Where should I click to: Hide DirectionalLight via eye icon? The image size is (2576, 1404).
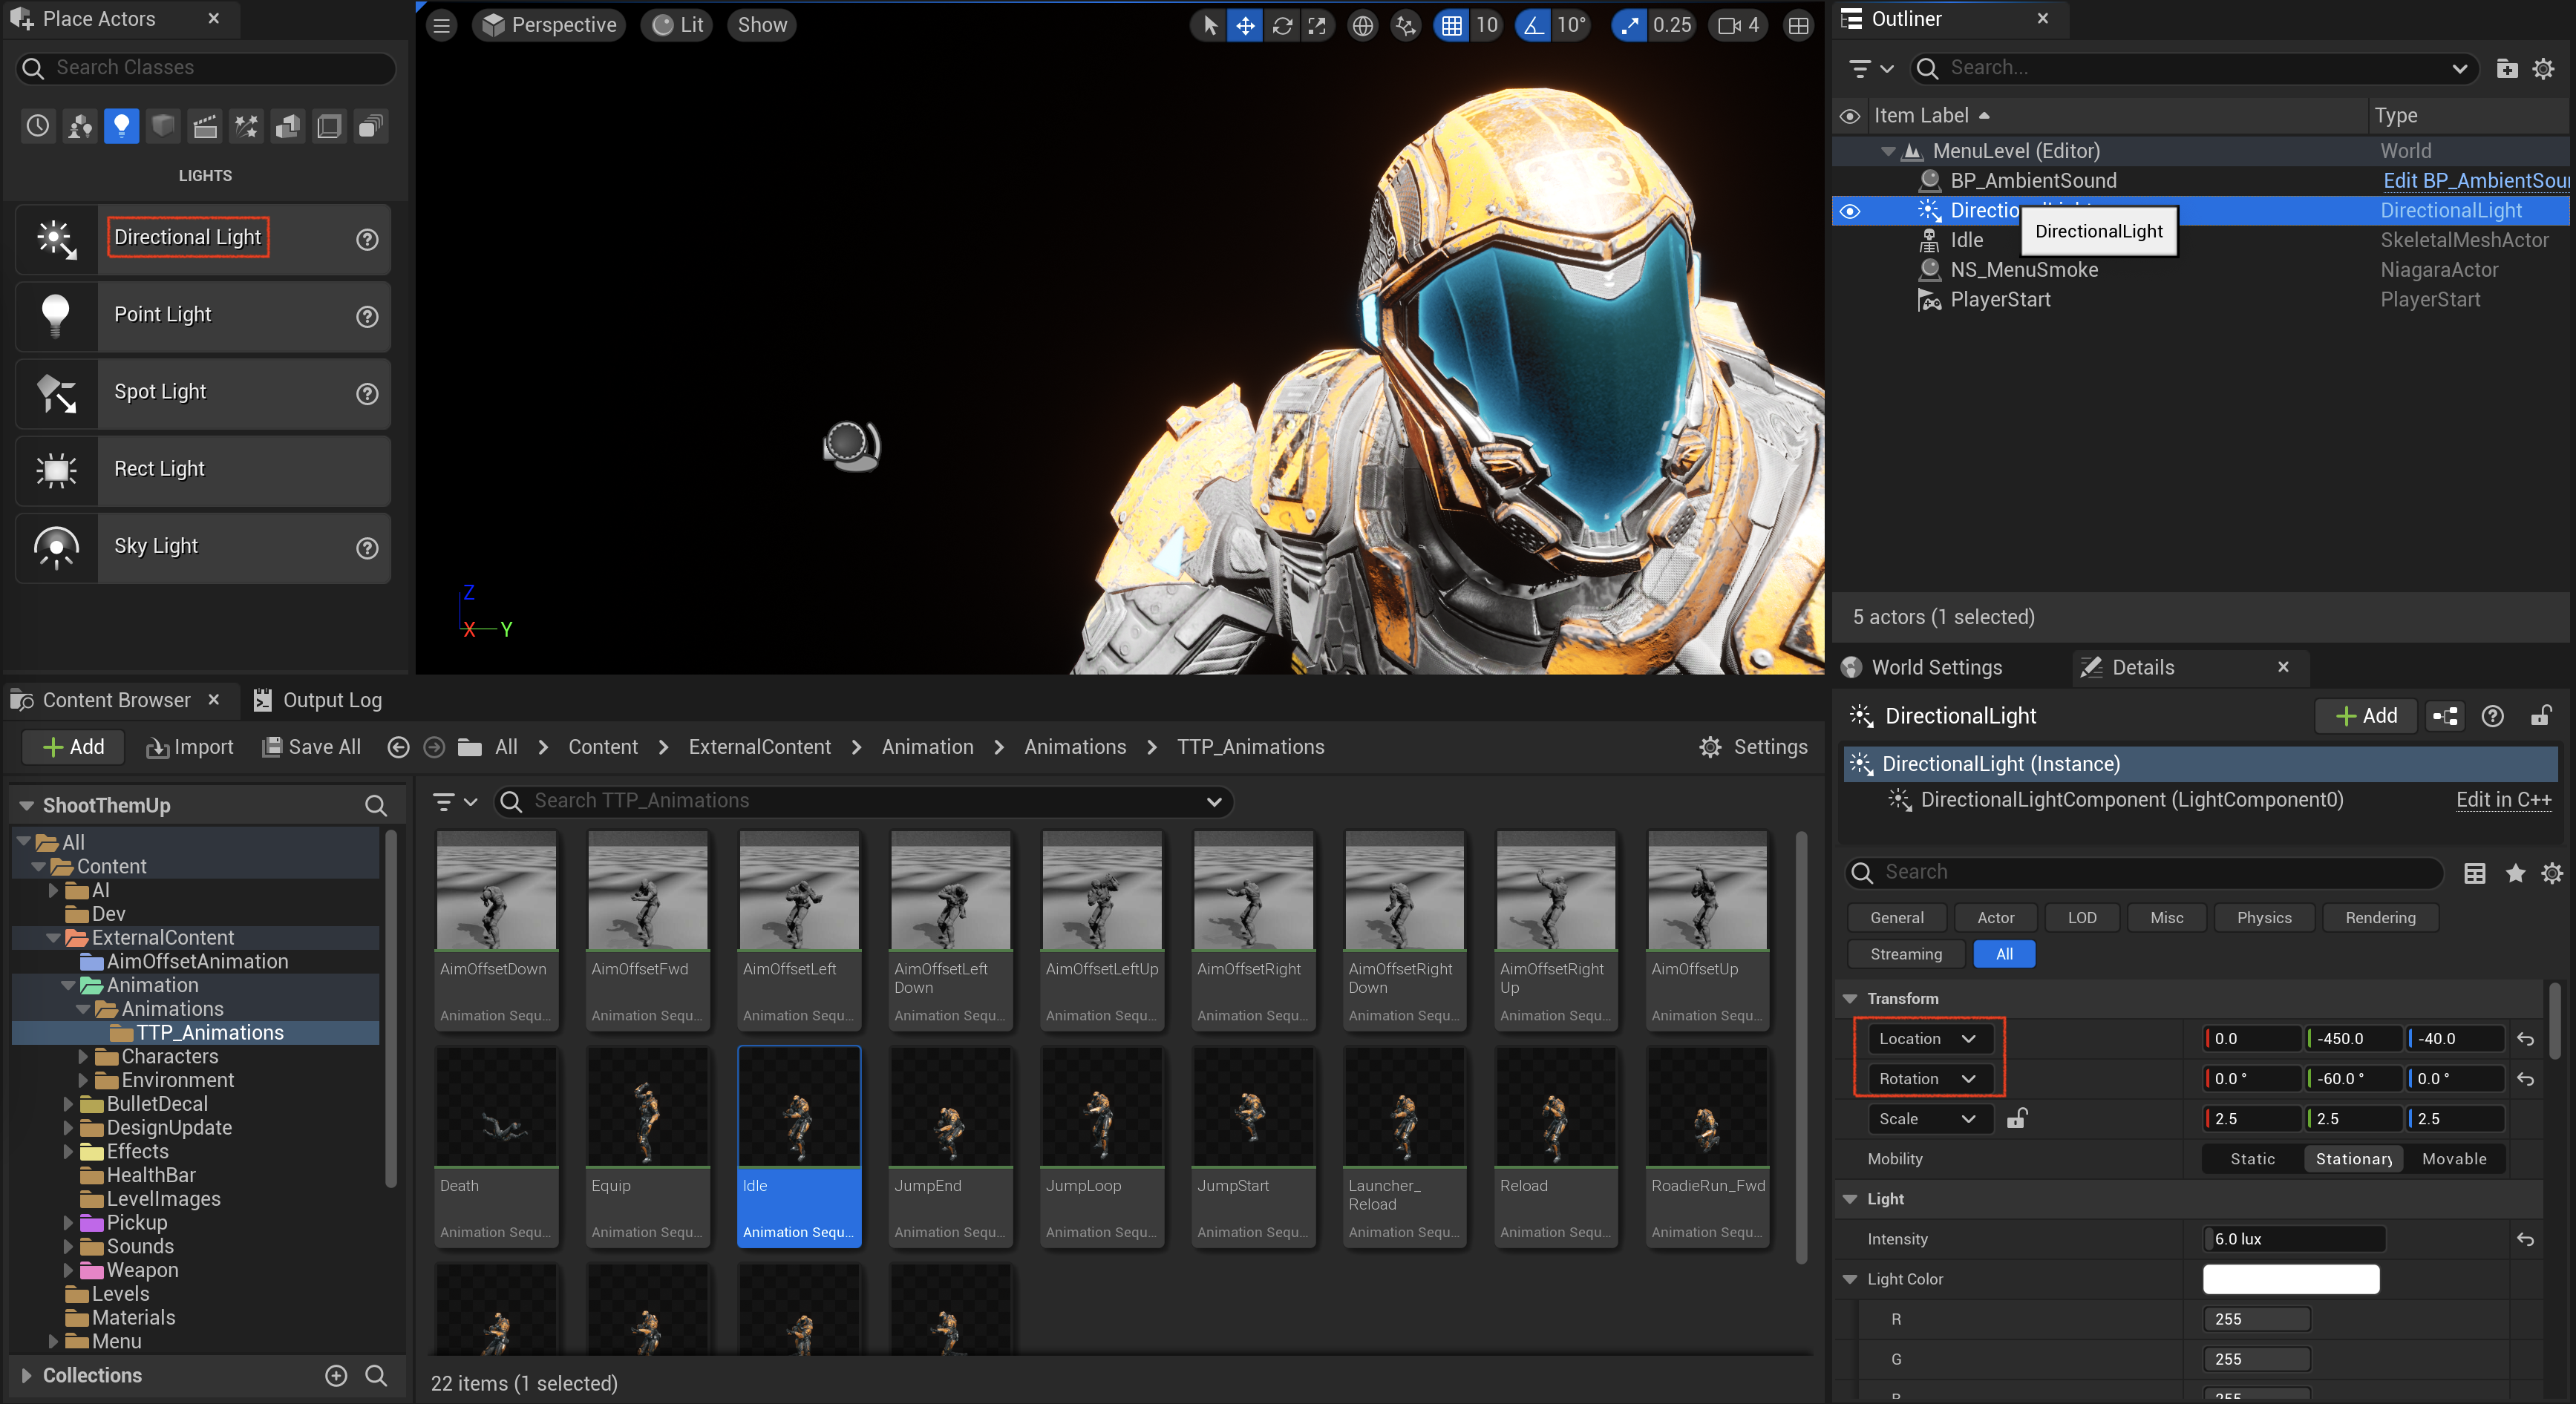point(1850,211)
